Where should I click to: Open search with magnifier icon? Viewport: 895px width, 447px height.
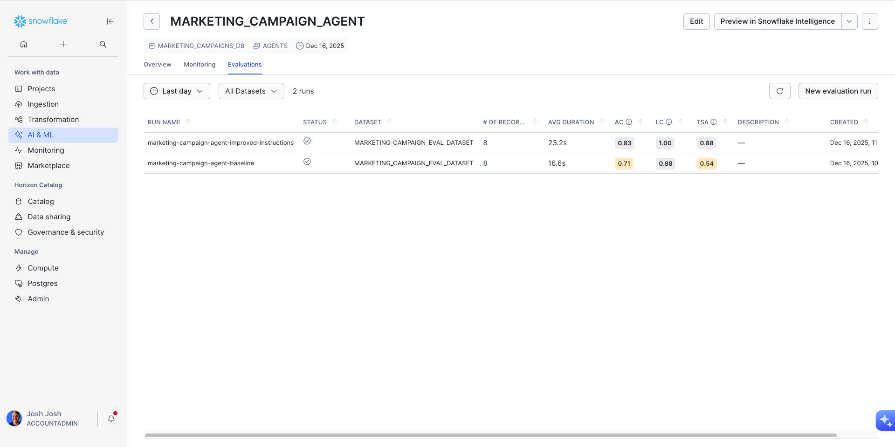[x=103, y=44]
